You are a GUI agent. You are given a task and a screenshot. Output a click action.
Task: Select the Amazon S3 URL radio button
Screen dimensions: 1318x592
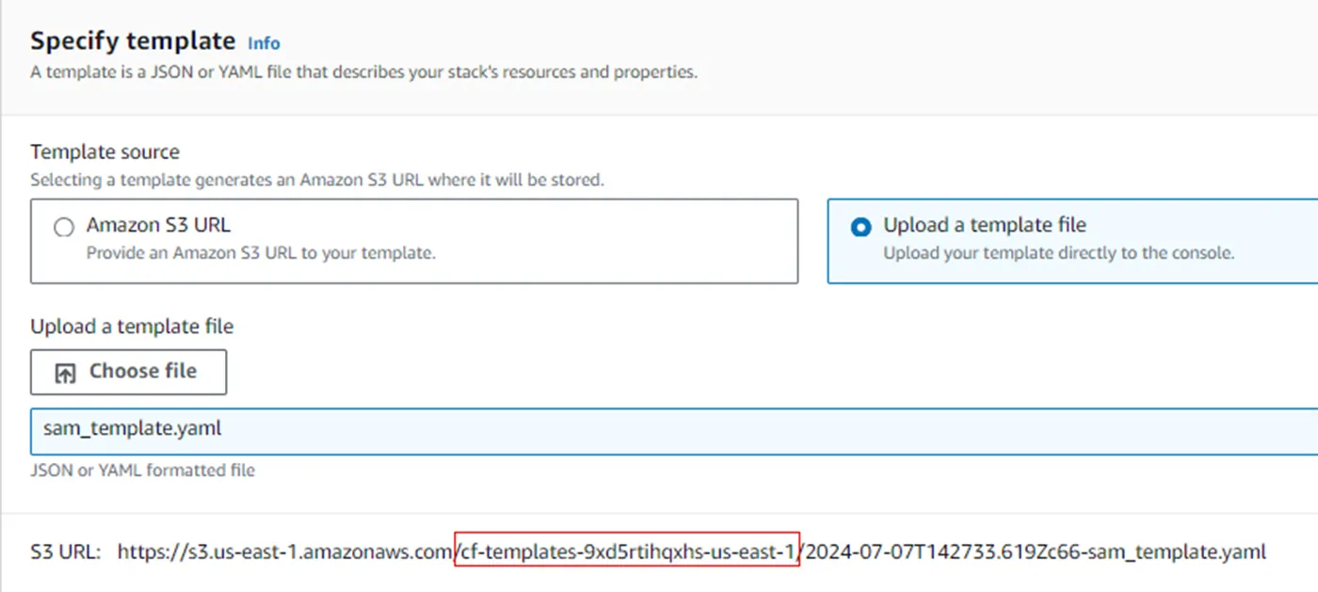(63, 227)
